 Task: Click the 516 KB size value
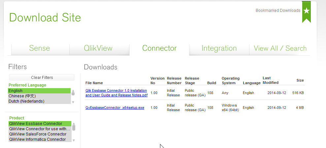298,93
